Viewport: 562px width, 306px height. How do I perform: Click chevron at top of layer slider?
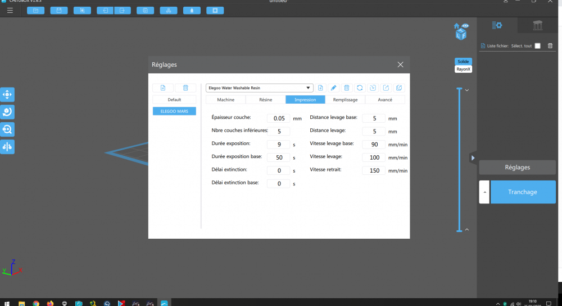pos(467,90)
